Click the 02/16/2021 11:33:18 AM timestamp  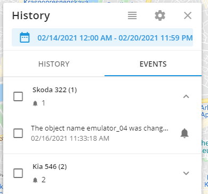(70, 139)
